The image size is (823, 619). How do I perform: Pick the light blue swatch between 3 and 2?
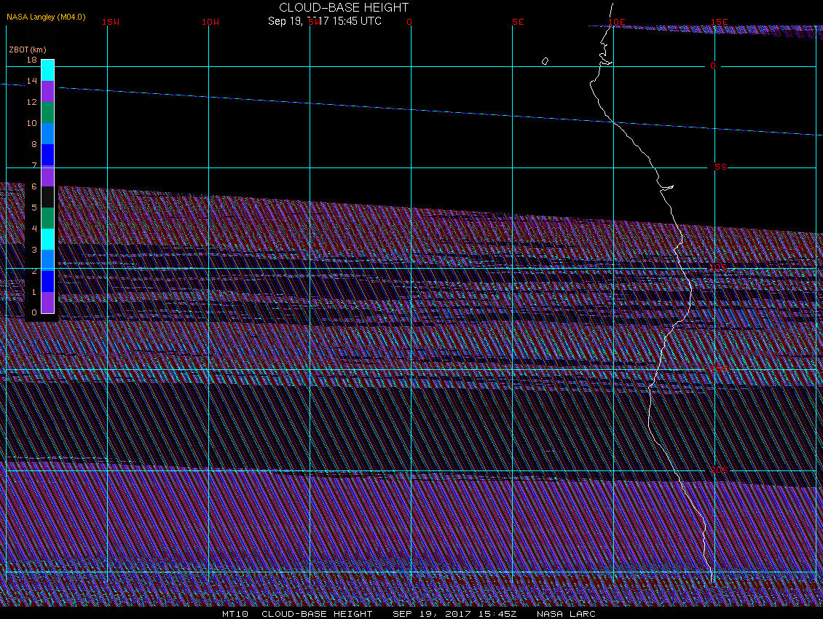pyautogui.click(x=48, y=261)
